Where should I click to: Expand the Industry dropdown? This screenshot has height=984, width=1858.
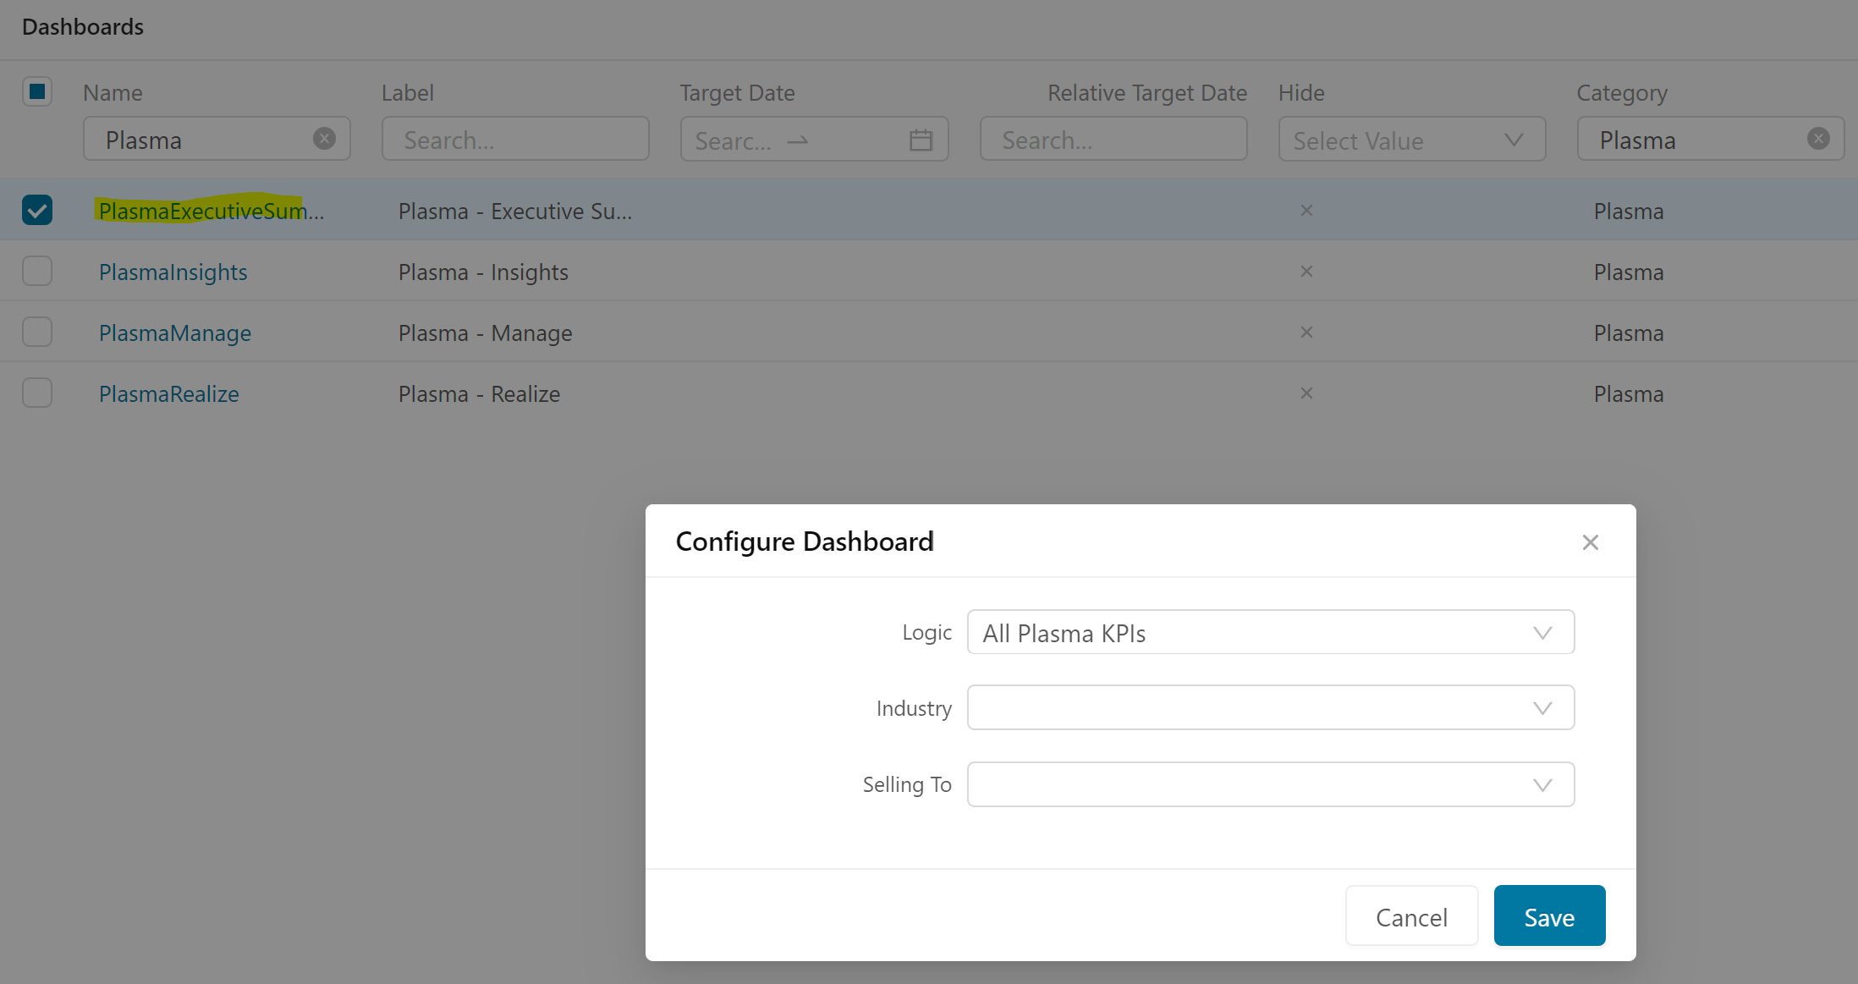pos(1270,708)
